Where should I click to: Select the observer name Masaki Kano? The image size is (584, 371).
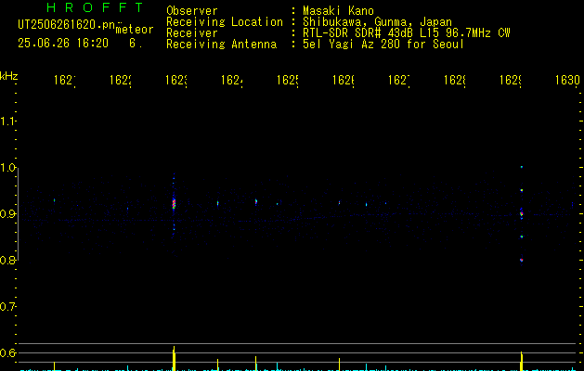(338, 11)
